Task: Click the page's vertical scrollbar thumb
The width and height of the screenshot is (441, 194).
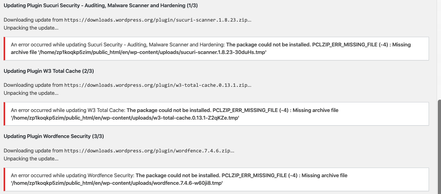Action: tap(439, 146)
